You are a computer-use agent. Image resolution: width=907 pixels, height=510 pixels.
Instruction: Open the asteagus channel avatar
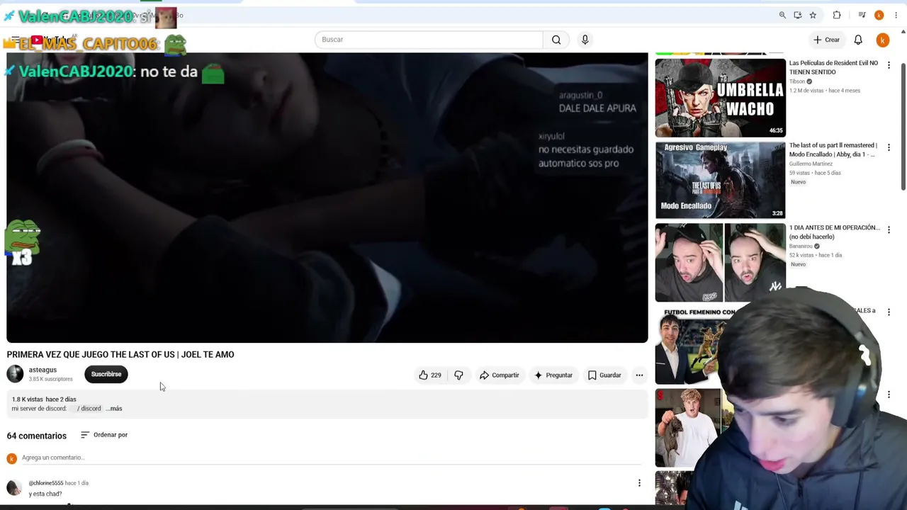pos(15,374)
